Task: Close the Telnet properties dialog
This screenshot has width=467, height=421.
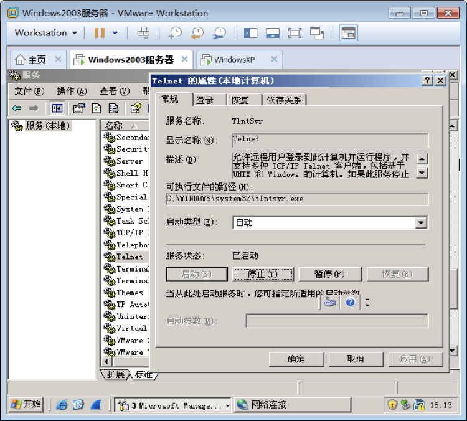Action: 440,81
